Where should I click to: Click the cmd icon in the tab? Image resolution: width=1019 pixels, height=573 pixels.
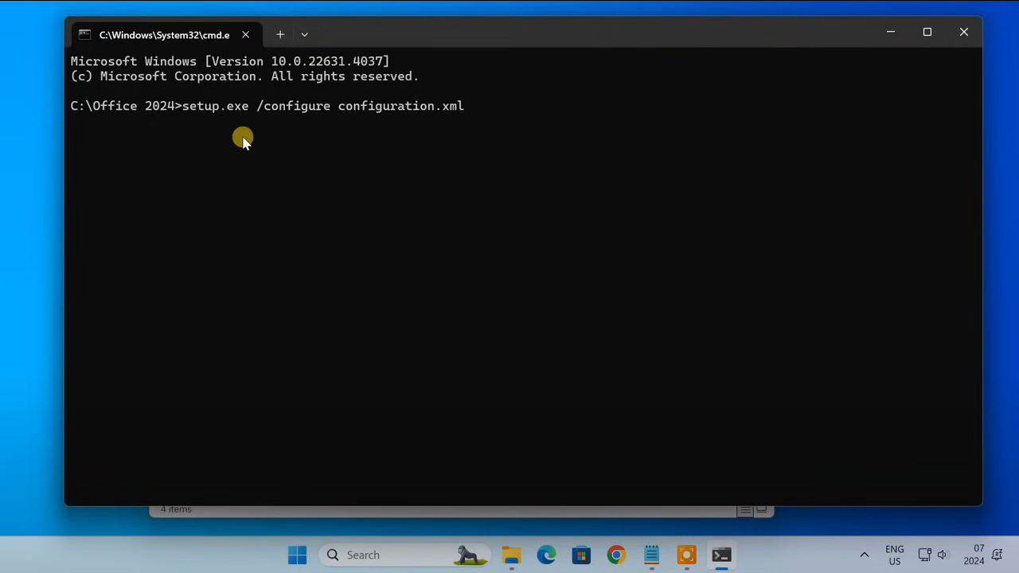click(x=84, y=35)
